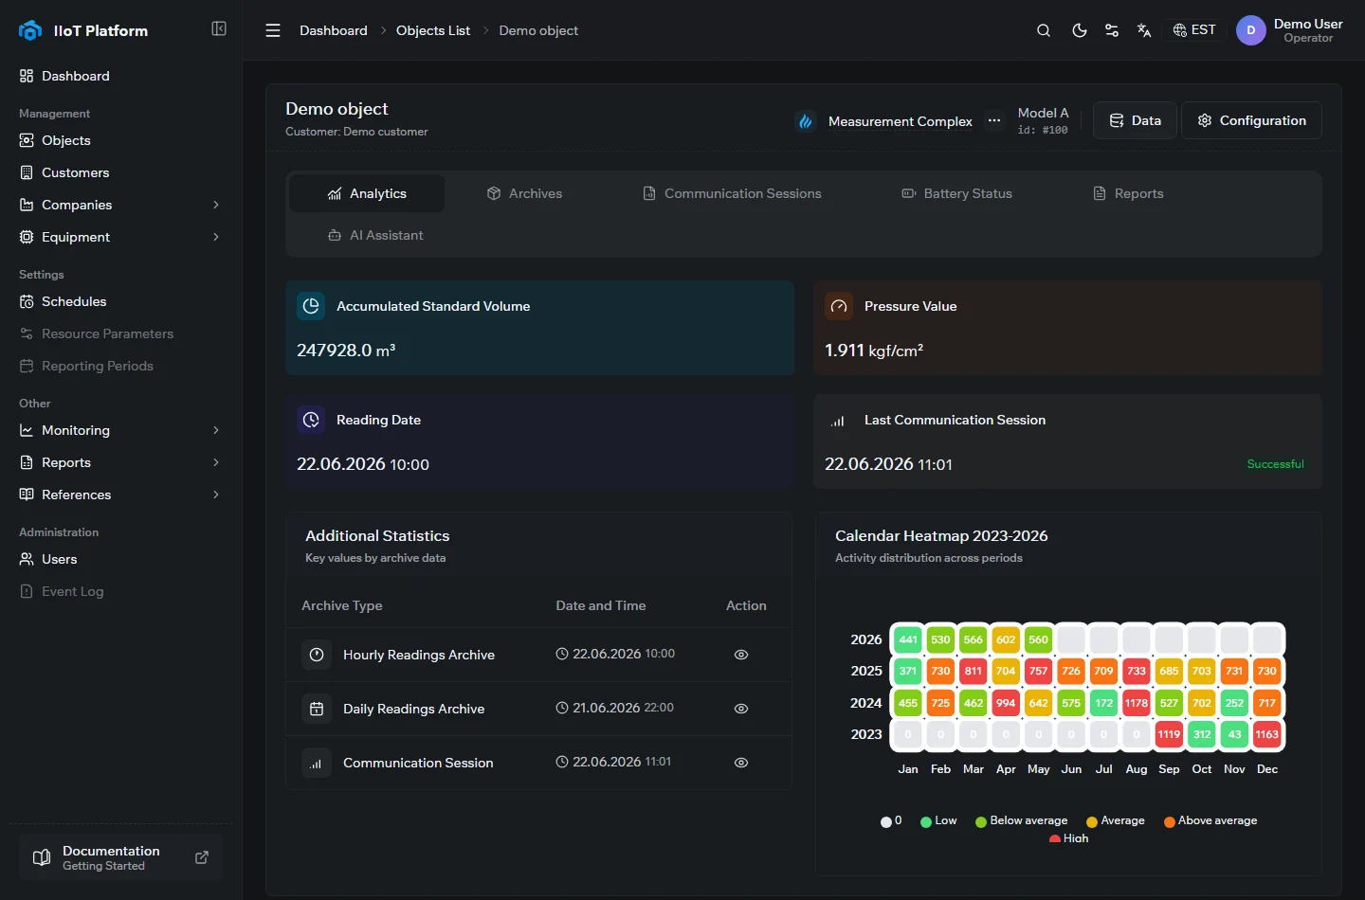The width and height of the screenshot is (1365, 900).
Task: Click the 2025 March heatmap cell 811
Action: pos(974,671)
